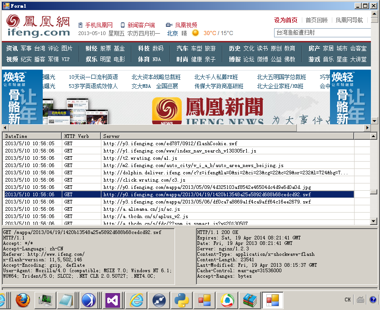
Task: Click the left arrow of horizontal page scrollbar
Action: 5,127
